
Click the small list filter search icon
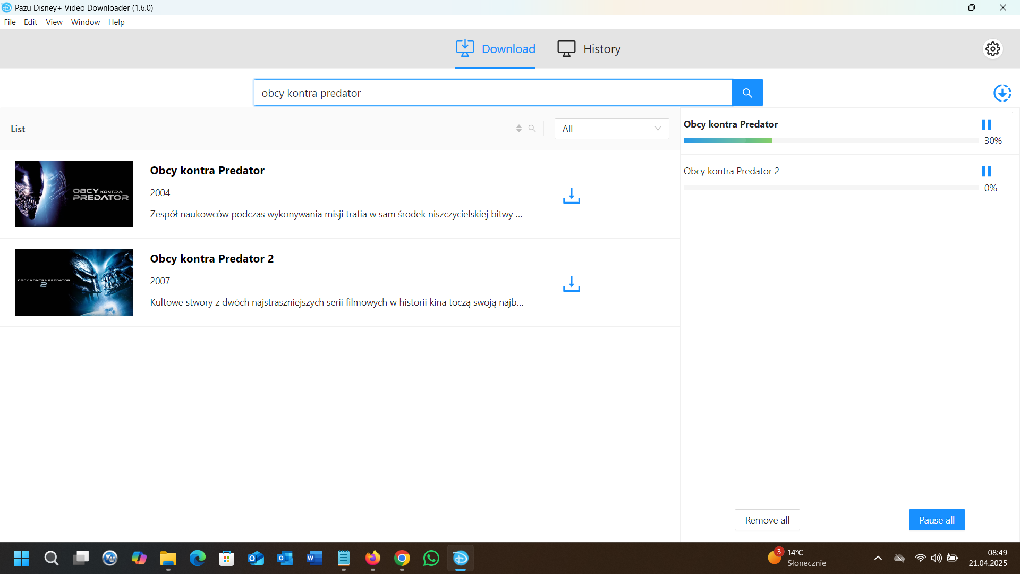click(x=532, y=129)
